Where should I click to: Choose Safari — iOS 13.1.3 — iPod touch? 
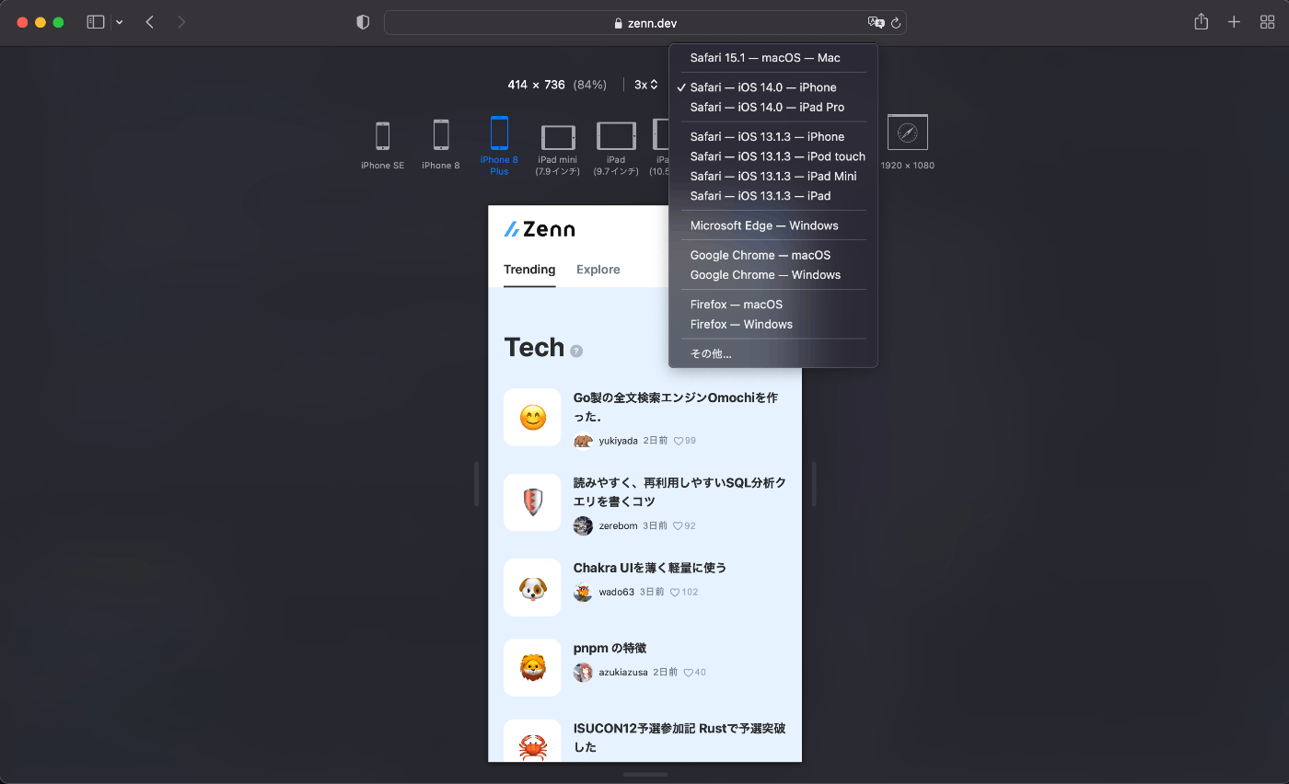click(773, 156)
